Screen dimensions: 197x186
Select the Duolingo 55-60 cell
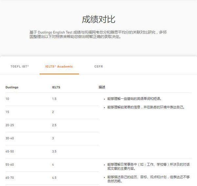click(10, 165)
